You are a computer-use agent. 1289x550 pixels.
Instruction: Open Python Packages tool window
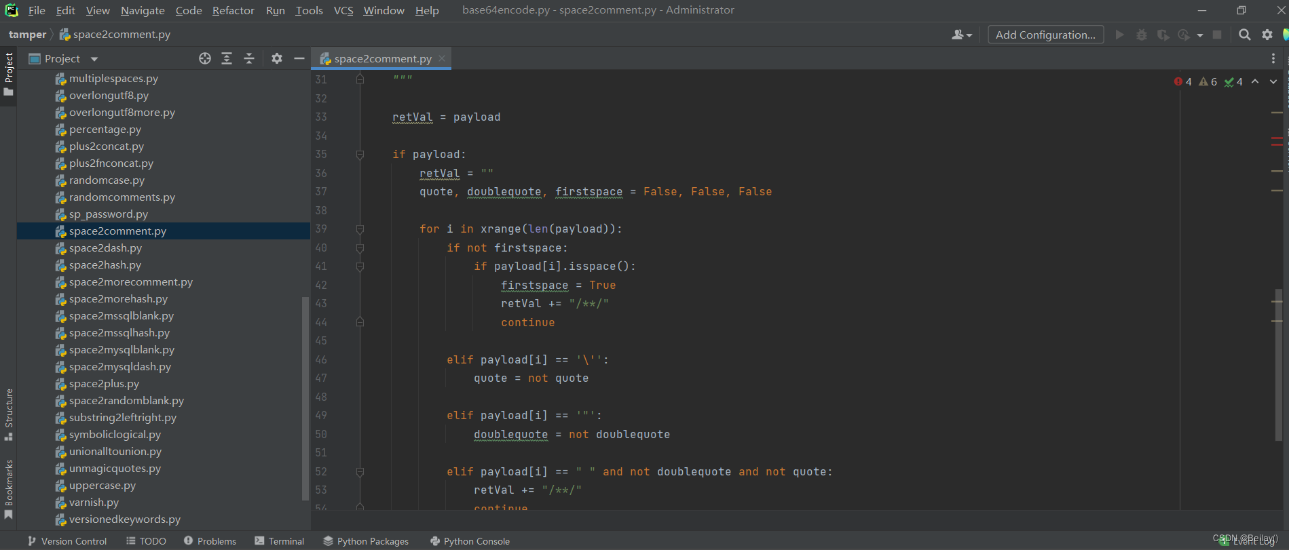pos(366,541)
